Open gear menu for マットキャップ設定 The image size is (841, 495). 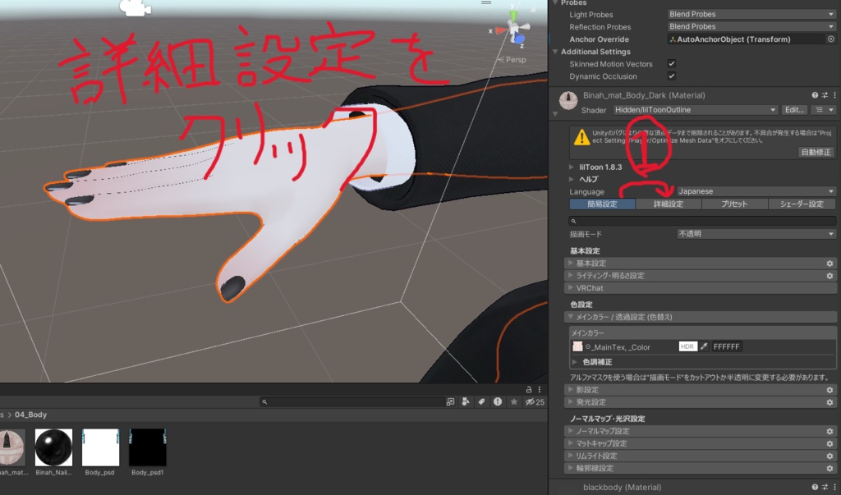click(x=830, y=443)
